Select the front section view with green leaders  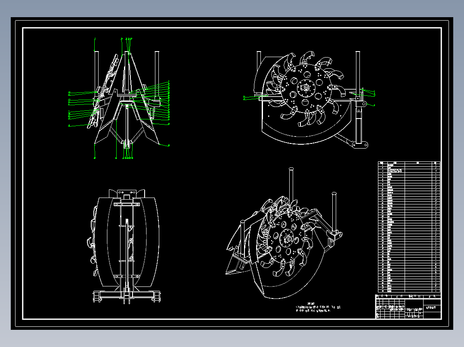tap(119, 98)
